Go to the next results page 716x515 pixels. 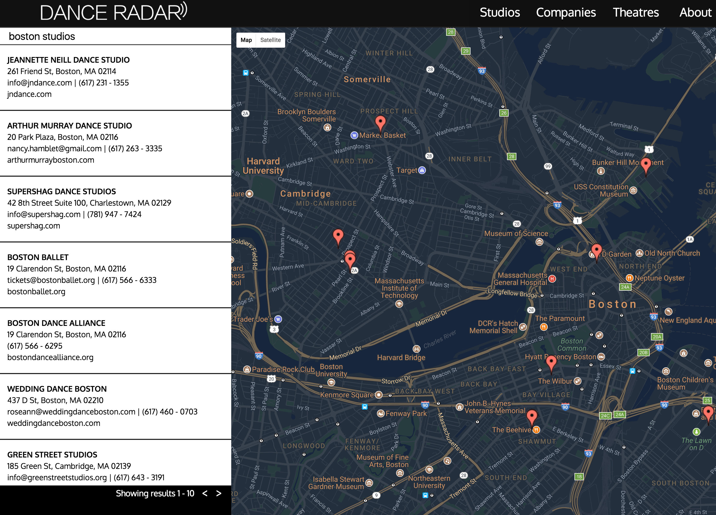click(219, 493)
